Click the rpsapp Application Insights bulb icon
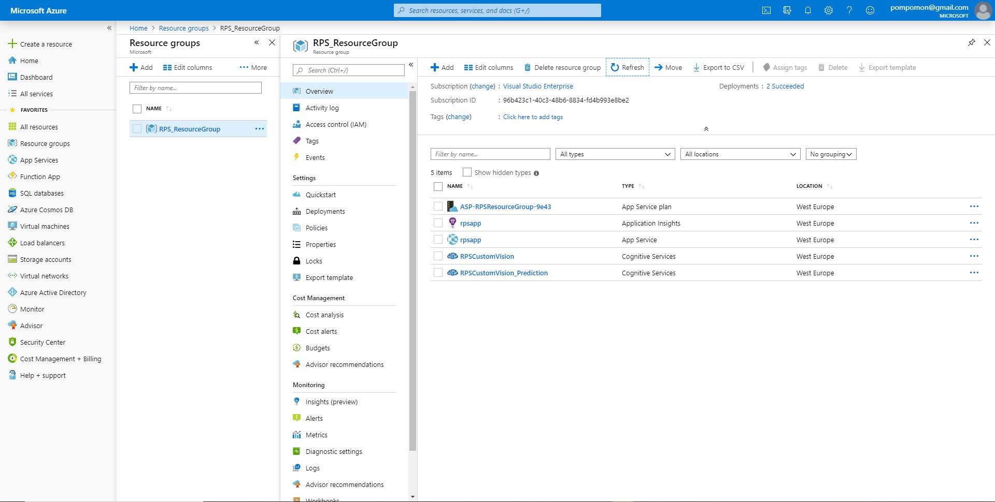The image size is (995, 502). (x=452, y=223)
